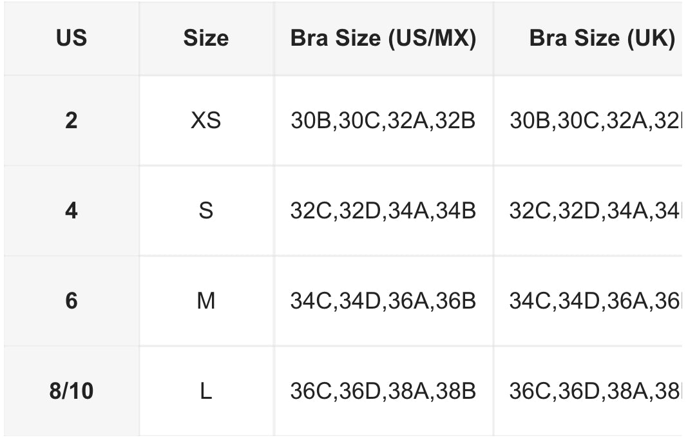Select the XS size cell
Screen dimensions: 688x442
click(x=205, y=120)
